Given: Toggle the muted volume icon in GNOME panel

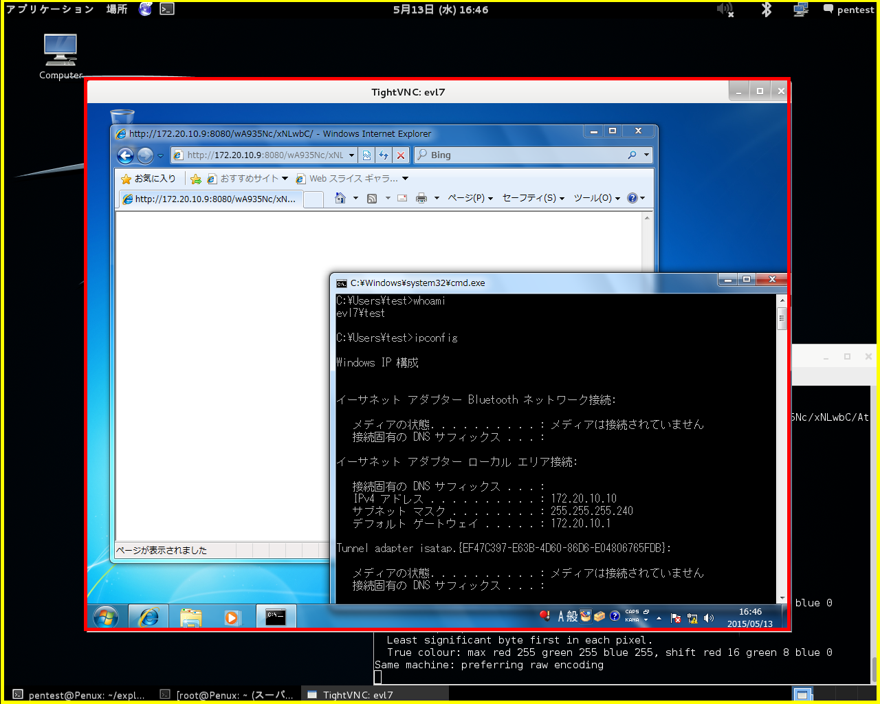Looking at the screenshot, I should (725, 10).
